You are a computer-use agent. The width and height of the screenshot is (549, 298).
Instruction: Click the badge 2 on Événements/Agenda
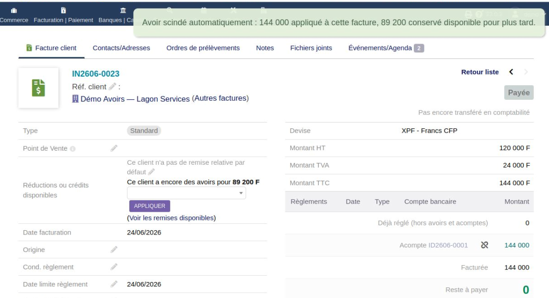coord(419,48)
